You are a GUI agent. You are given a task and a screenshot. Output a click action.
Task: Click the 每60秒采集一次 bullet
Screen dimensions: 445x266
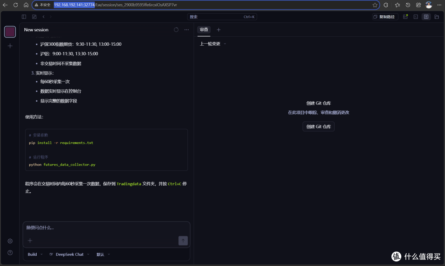(x=55, y=82)
